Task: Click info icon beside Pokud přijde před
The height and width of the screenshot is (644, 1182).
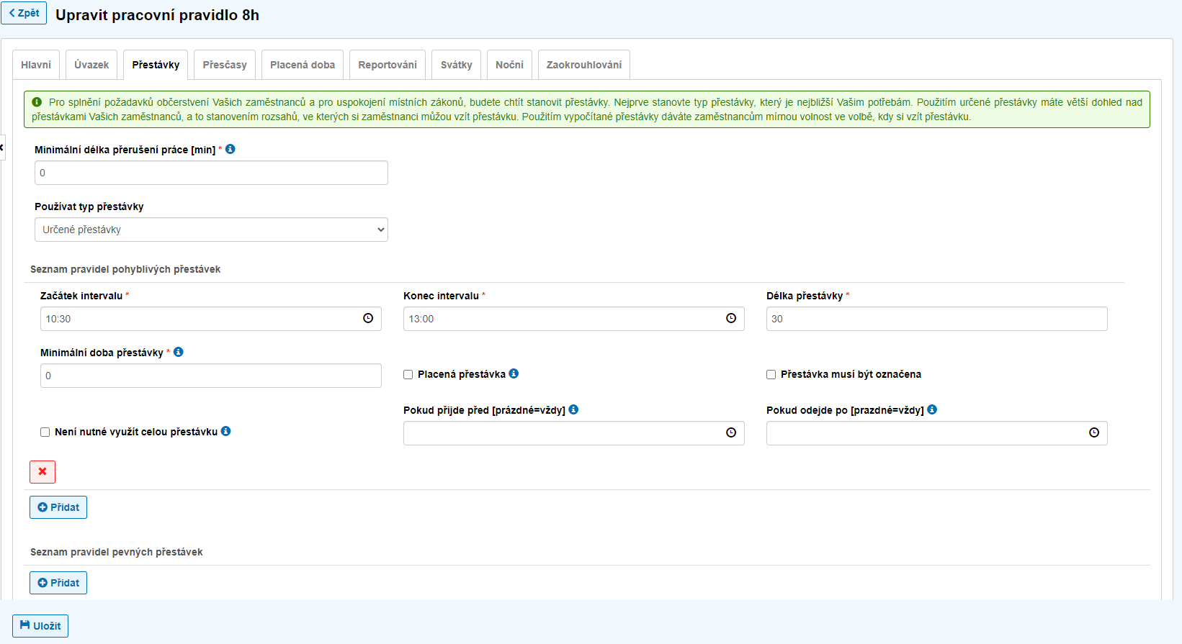Action: (573, 409)
